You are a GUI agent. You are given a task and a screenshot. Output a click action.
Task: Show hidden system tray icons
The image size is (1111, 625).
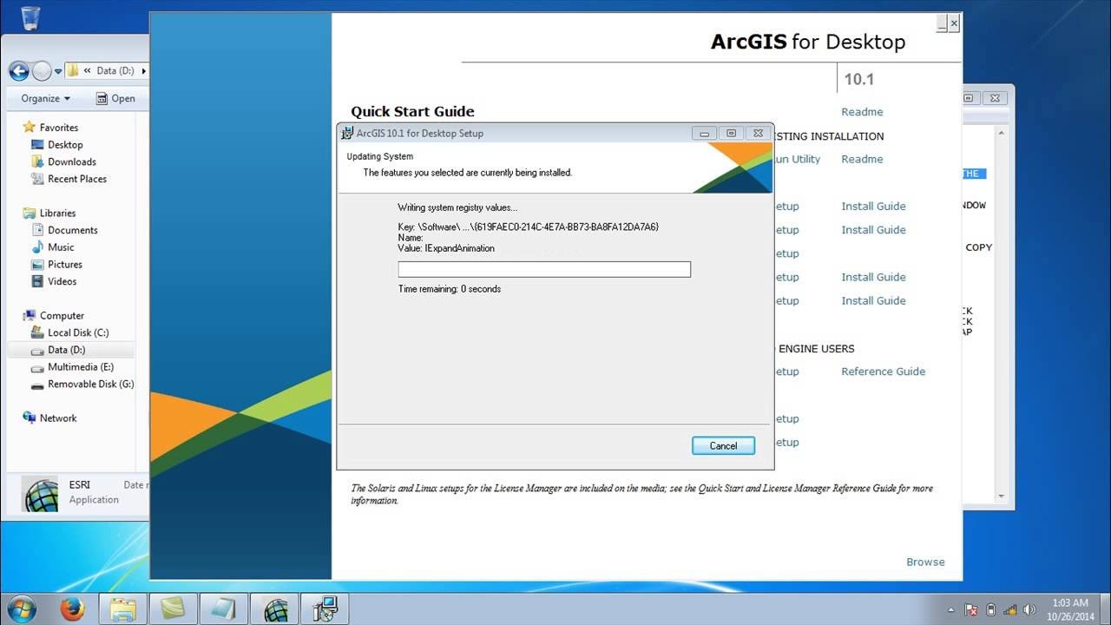coord(951,609)
